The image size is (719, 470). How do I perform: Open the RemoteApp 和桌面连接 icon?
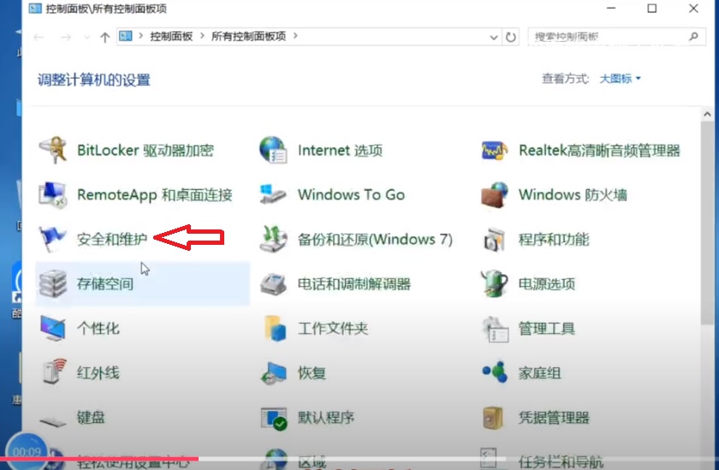[x=53, y=194]
